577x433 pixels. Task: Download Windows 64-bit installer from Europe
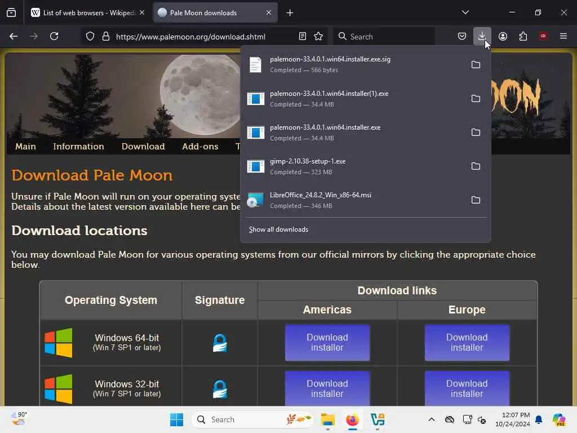tap(467, 342)
